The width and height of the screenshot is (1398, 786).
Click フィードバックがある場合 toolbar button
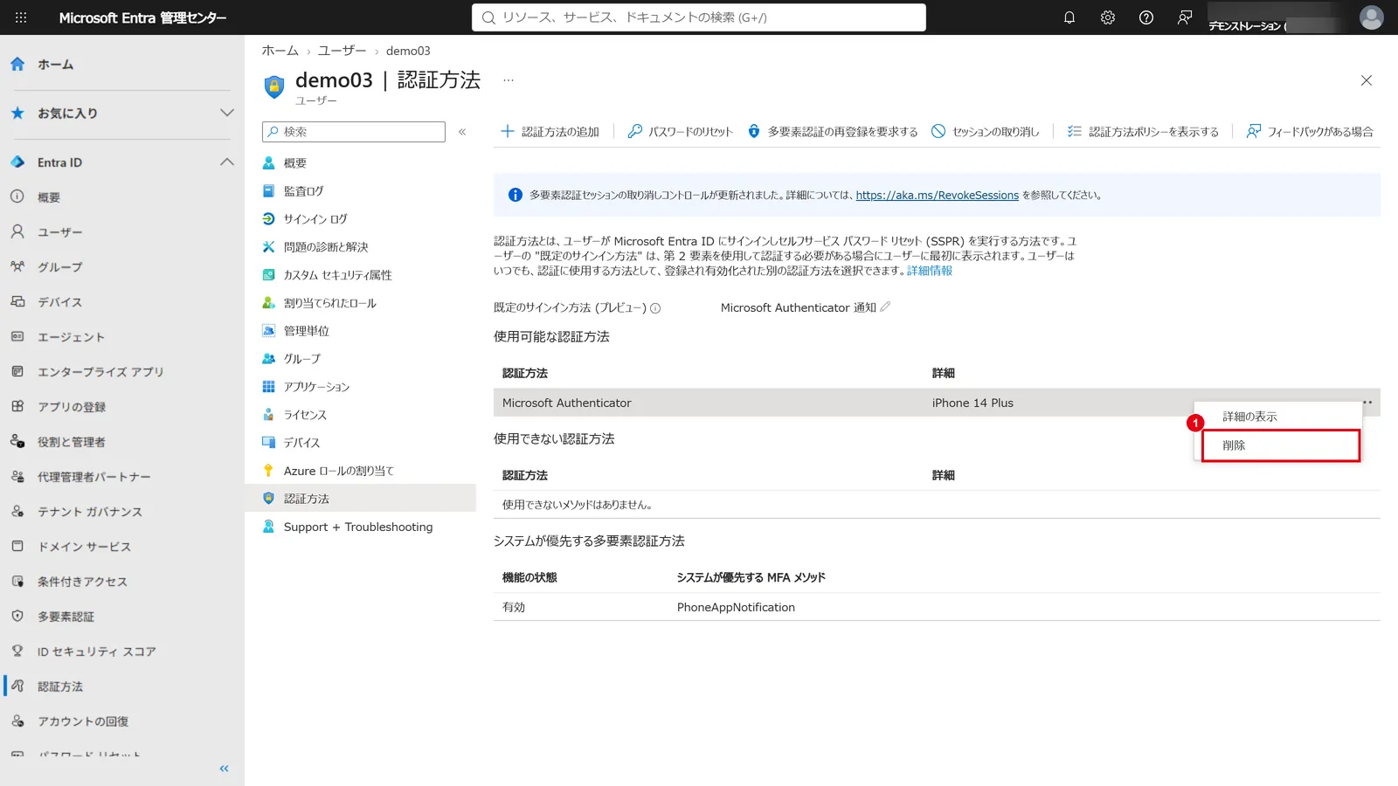click(x=1310, y=132)
